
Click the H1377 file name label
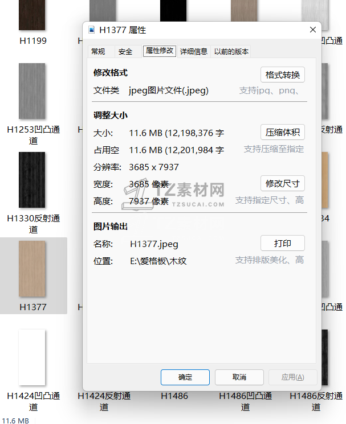pyautogui.click(x=33, y=307)
